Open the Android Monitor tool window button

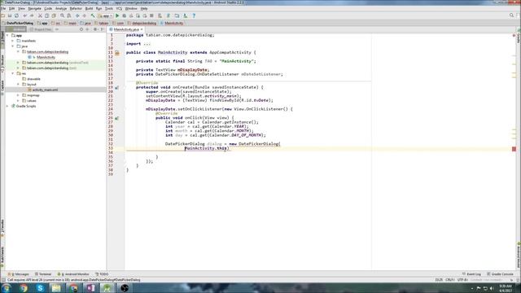click(x=73, y=274)
